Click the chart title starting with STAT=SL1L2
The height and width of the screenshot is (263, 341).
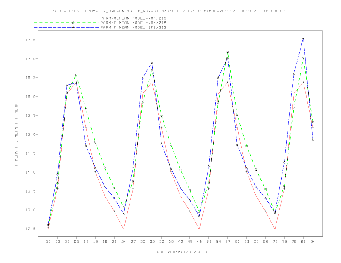(169, 11)
